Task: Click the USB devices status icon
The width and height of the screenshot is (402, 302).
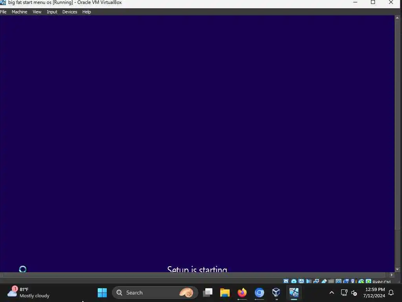Action: (x=324, y=281)
